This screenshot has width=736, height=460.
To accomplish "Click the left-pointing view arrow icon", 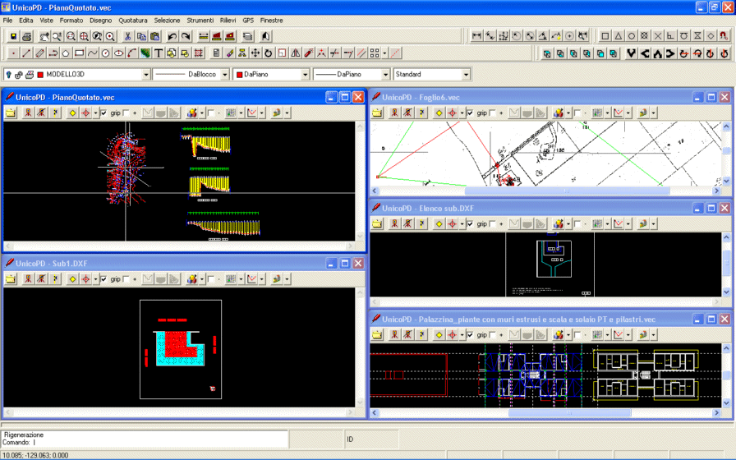I will tap(645, 53).
